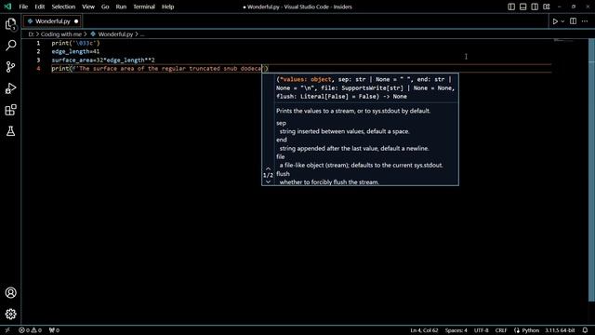Place cursor on surface_area line
This screenshot has width=595, height=335.
[x=103, y=60]
